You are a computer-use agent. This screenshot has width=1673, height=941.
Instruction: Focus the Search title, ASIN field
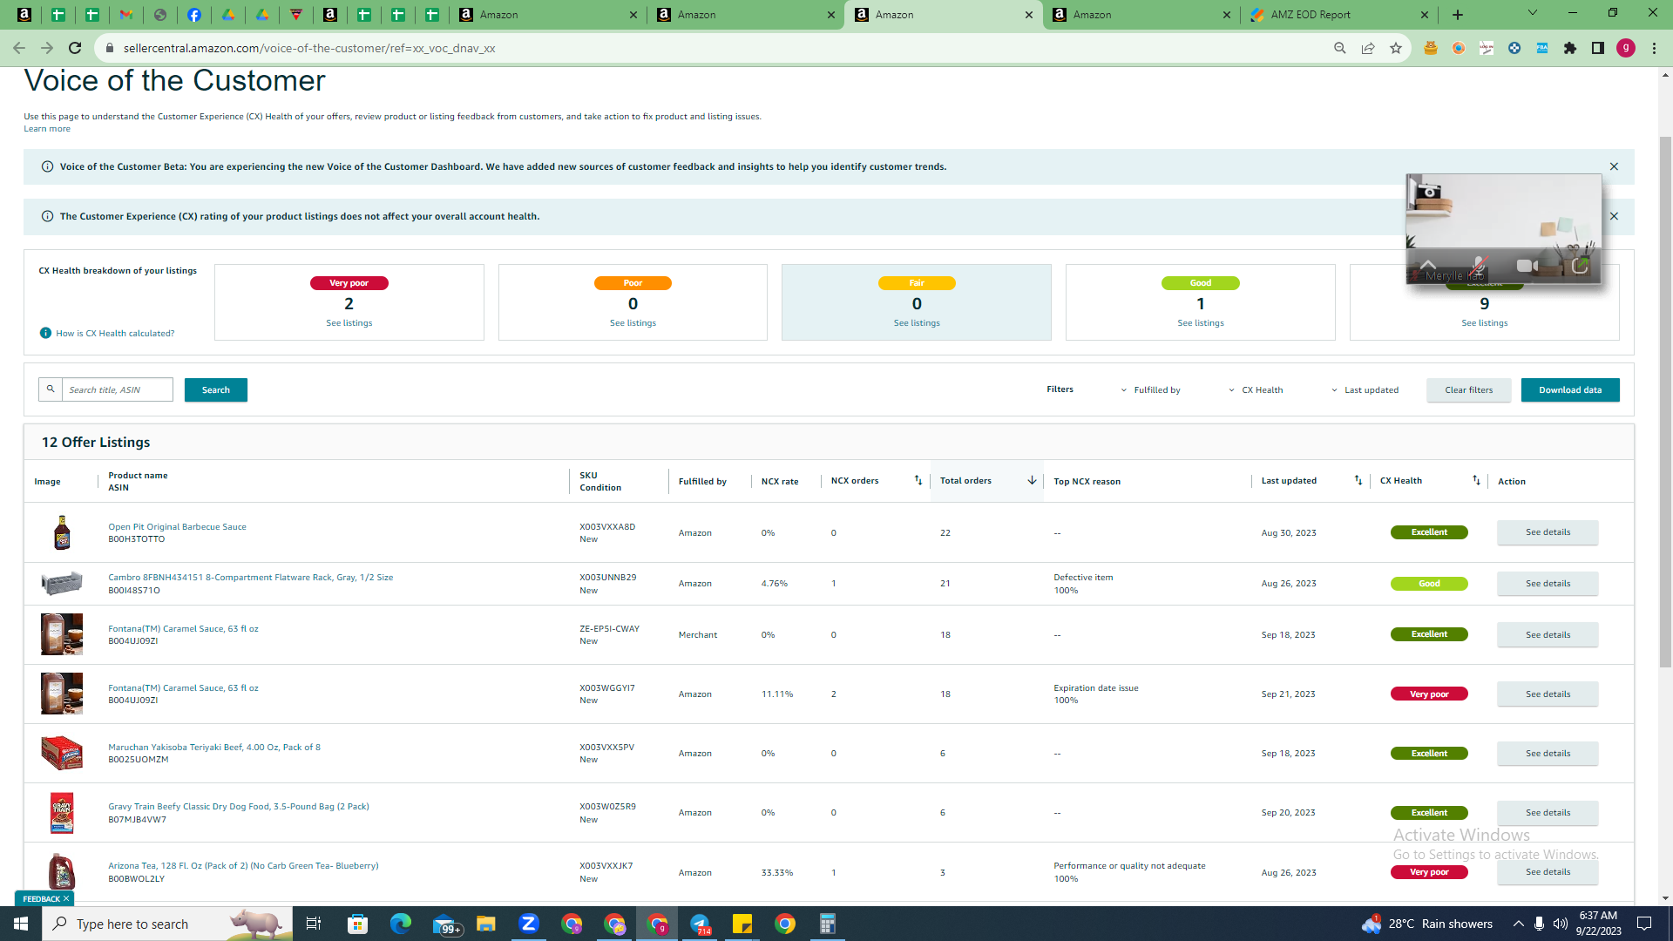pos(118,389)
